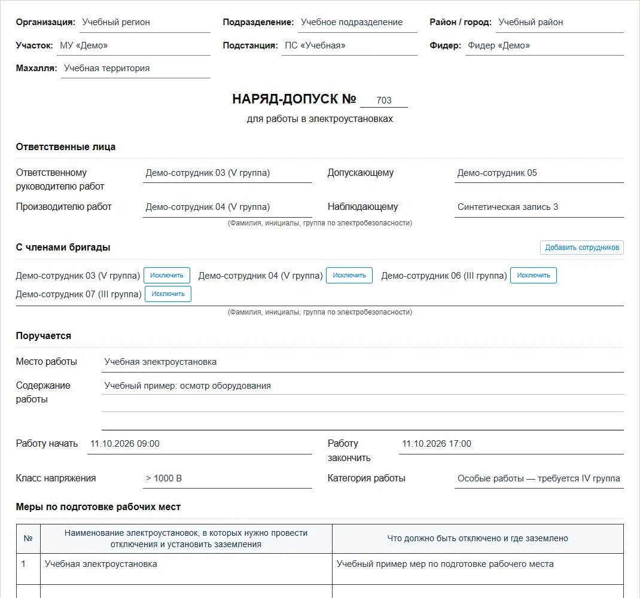Click the '№' table column header

(x=28, y=538)
